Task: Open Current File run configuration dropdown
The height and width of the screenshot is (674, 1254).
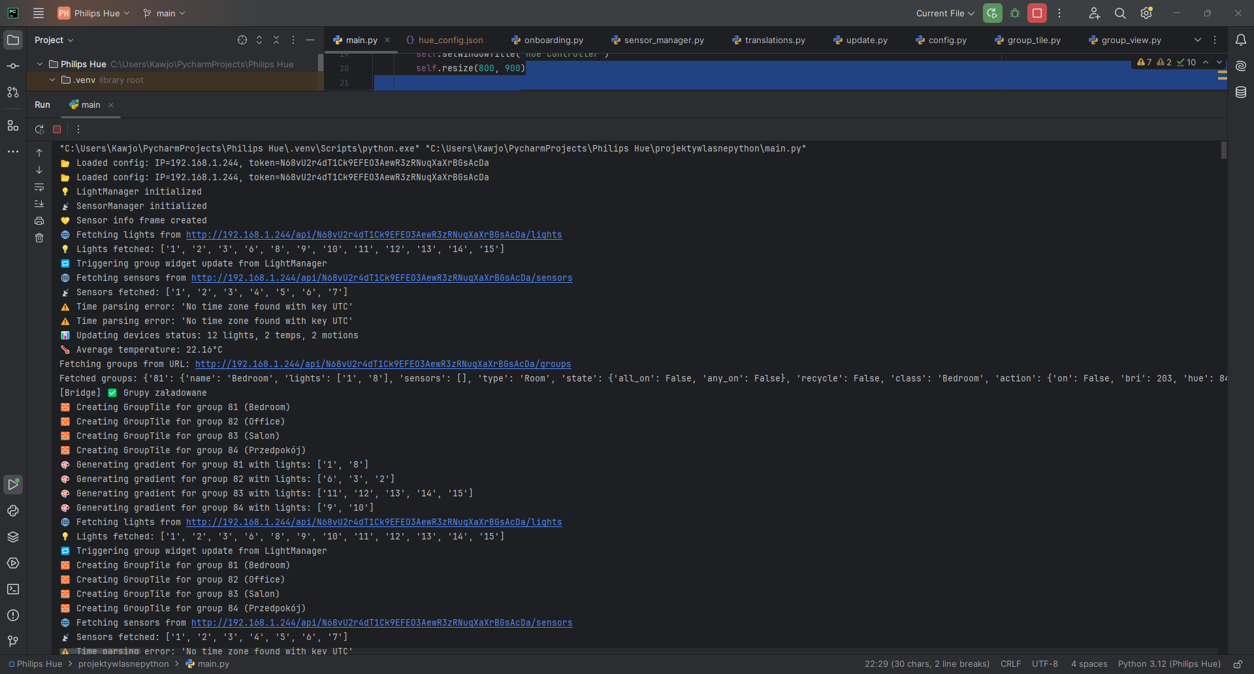Action: point(945,13)
